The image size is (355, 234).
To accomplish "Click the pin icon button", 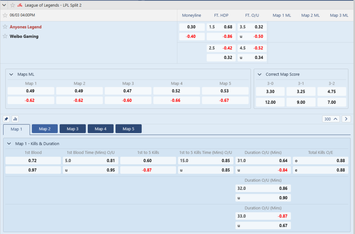I will 6,119.
